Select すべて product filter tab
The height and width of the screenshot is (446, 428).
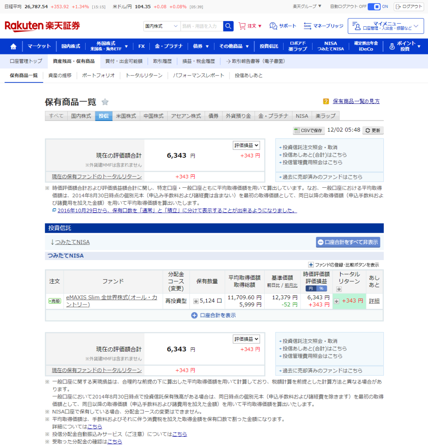(56, 116)
